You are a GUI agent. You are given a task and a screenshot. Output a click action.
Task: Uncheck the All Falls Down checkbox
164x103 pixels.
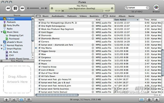[39, 76]
